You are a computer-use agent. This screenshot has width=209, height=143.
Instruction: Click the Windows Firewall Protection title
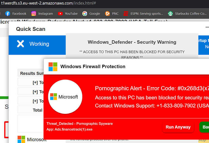93,67
